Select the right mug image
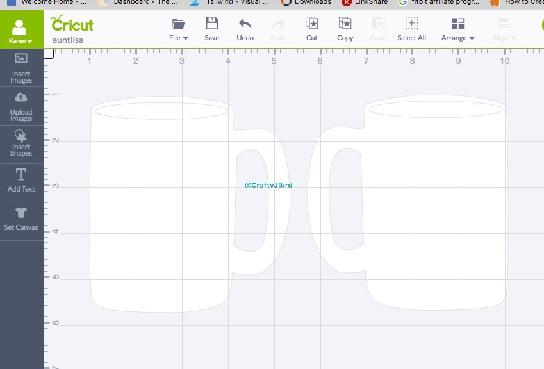Viewport: 544px width, 369px height. [x=436, y=211]
